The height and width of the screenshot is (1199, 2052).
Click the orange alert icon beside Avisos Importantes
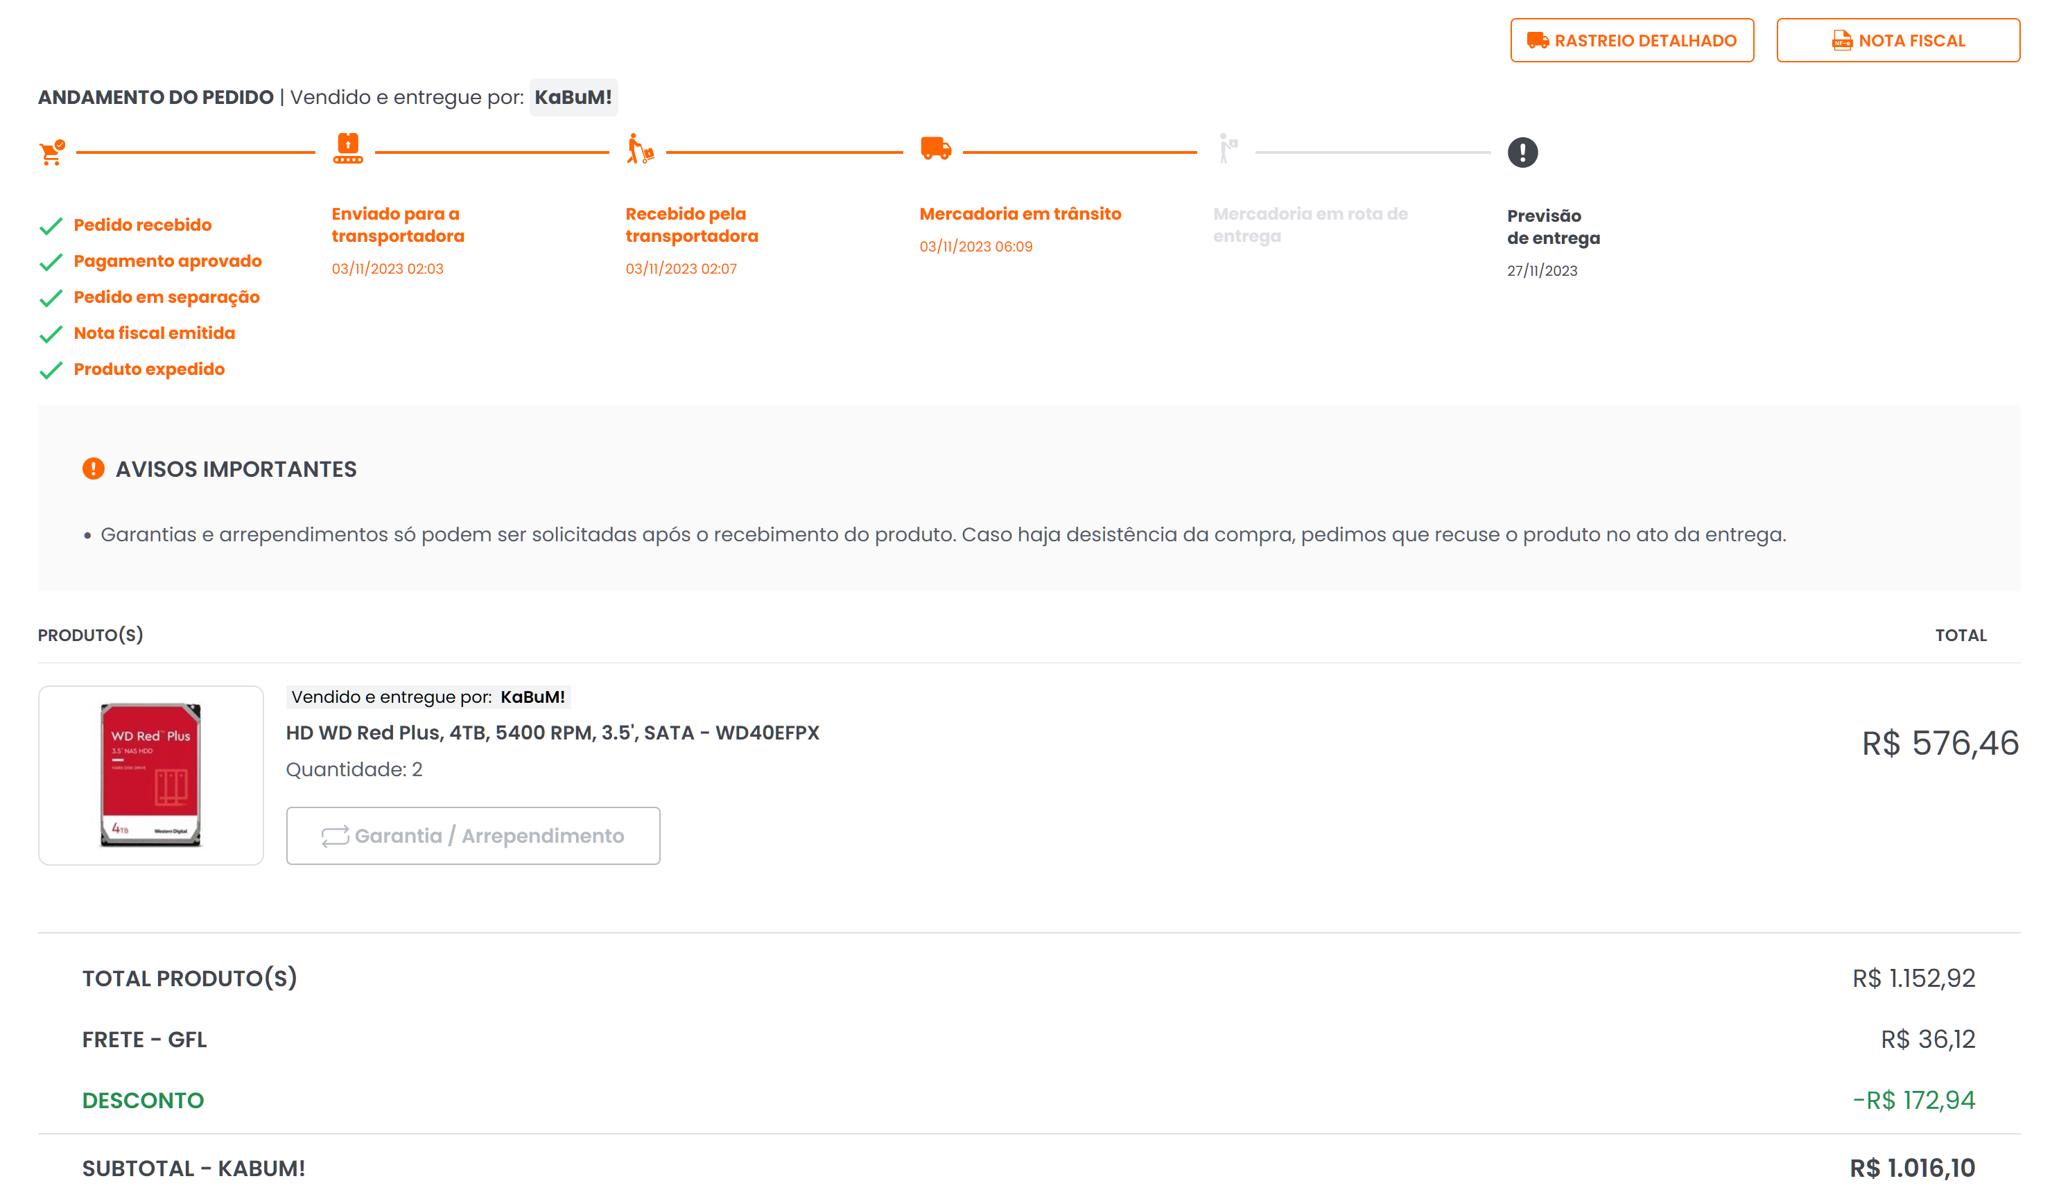tap(94, 469)
